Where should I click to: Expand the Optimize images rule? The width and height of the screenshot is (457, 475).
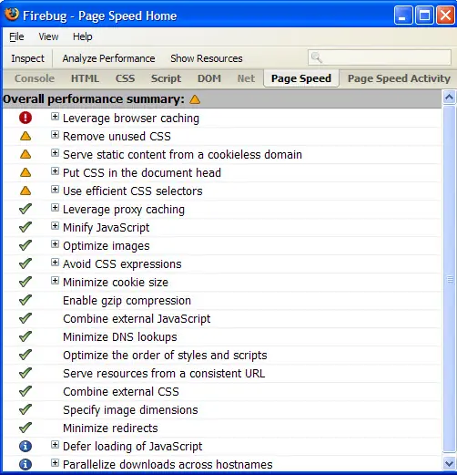55,244
